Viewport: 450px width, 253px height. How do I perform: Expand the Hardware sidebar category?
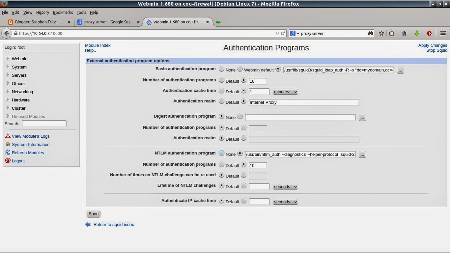click(21, 100)
